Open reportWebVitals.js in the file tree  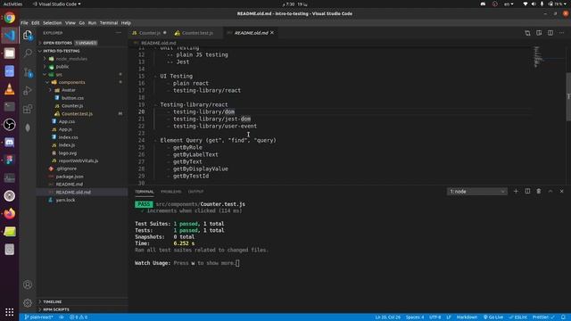[79, 160]
